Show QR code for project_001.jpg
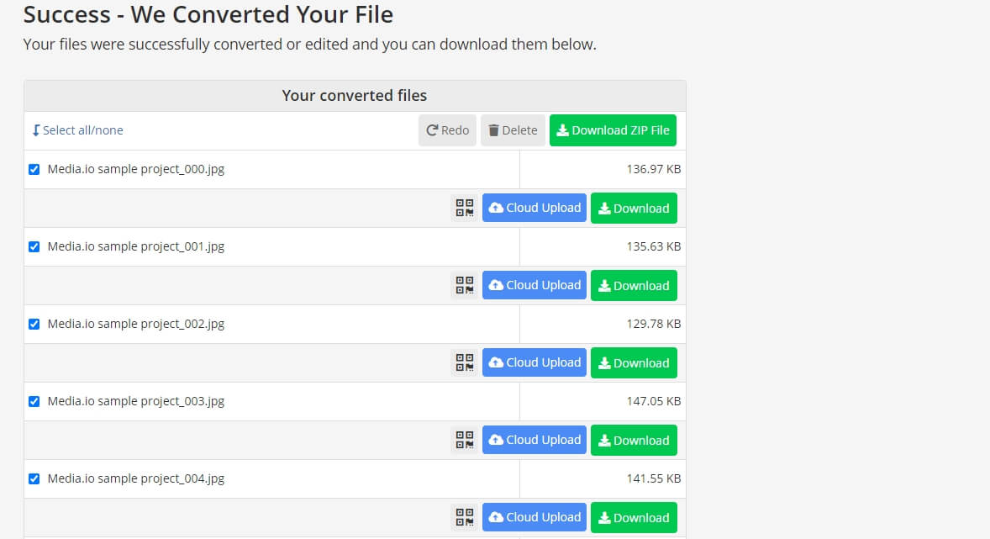990x539 pixels. point(465,285)
